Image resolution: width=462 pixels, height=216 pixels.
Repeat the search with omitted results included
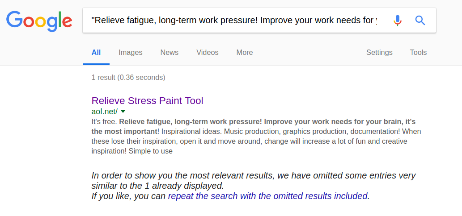tap(268, 196)
